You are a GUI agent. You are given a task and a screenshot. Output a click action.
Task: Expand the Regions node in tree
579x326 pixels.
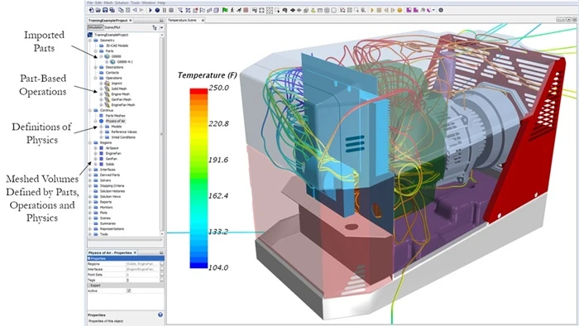point(90,142)
